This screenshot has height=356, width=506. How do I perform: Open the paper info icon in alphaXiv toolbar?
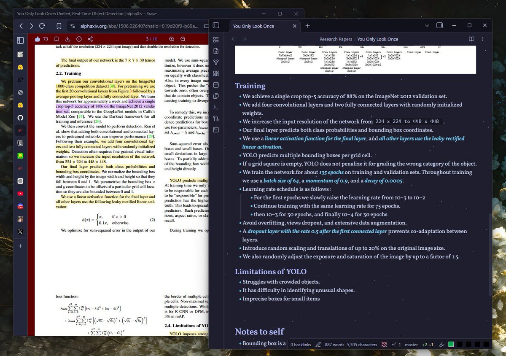pos(78,39)
